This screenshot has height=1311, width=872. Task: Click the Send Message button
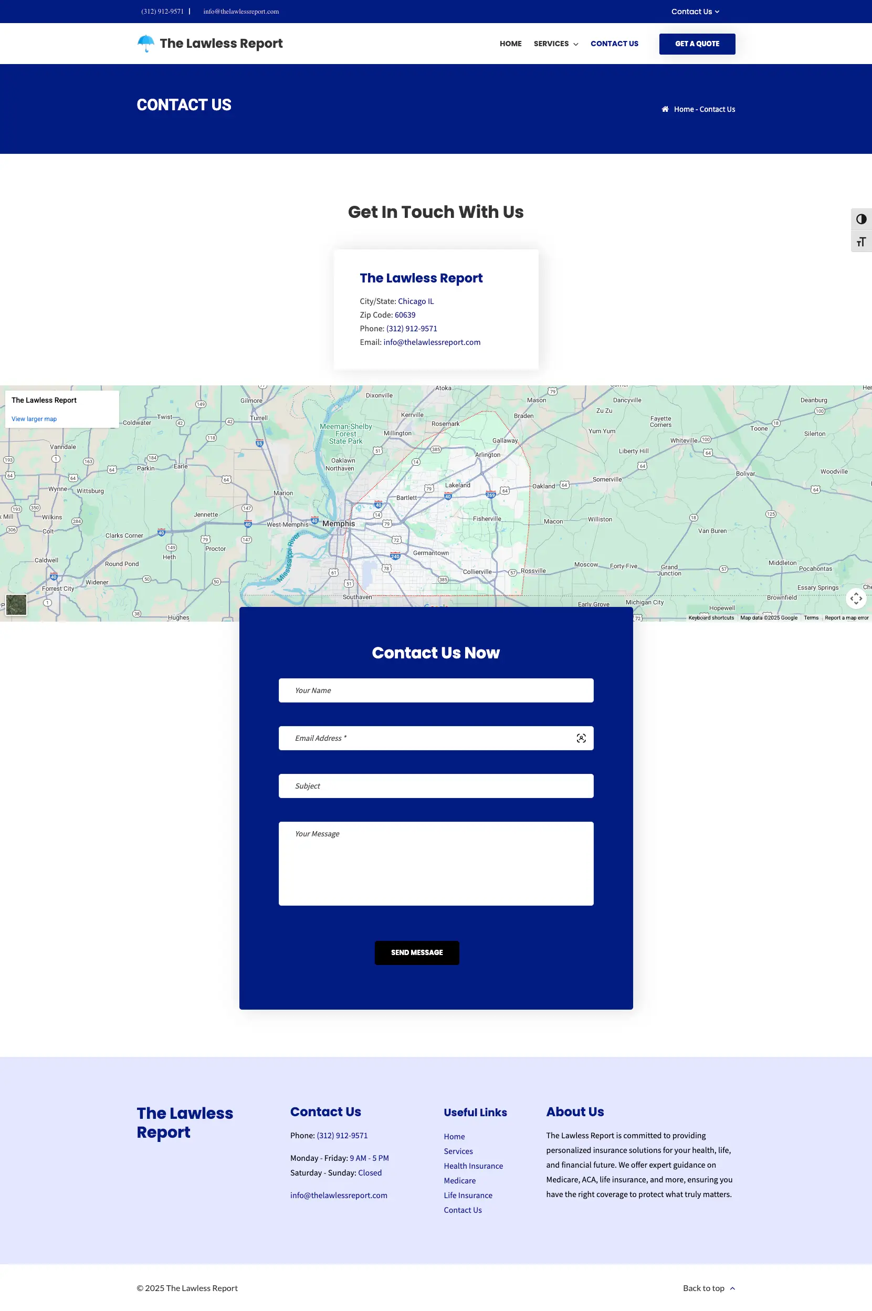(x=416, y=952)
